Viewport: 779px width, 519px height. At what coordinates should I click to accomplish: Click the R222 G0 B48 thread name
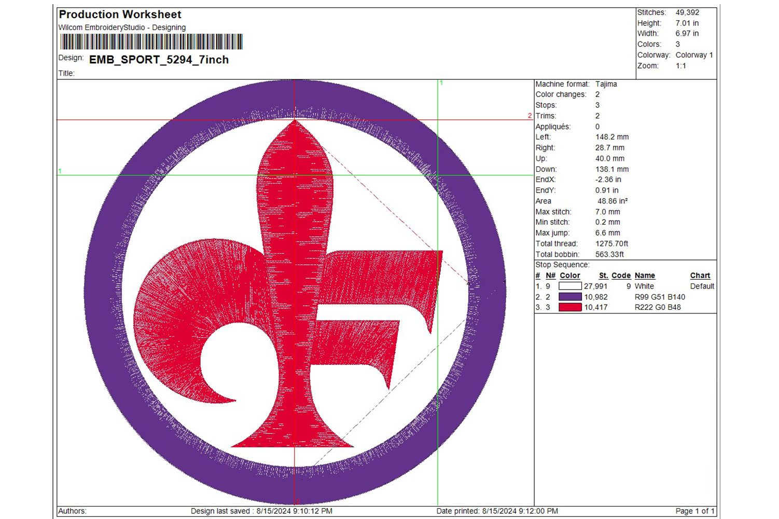point(658,307)
